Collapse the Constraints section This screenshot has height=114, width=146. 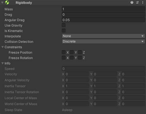2,47
